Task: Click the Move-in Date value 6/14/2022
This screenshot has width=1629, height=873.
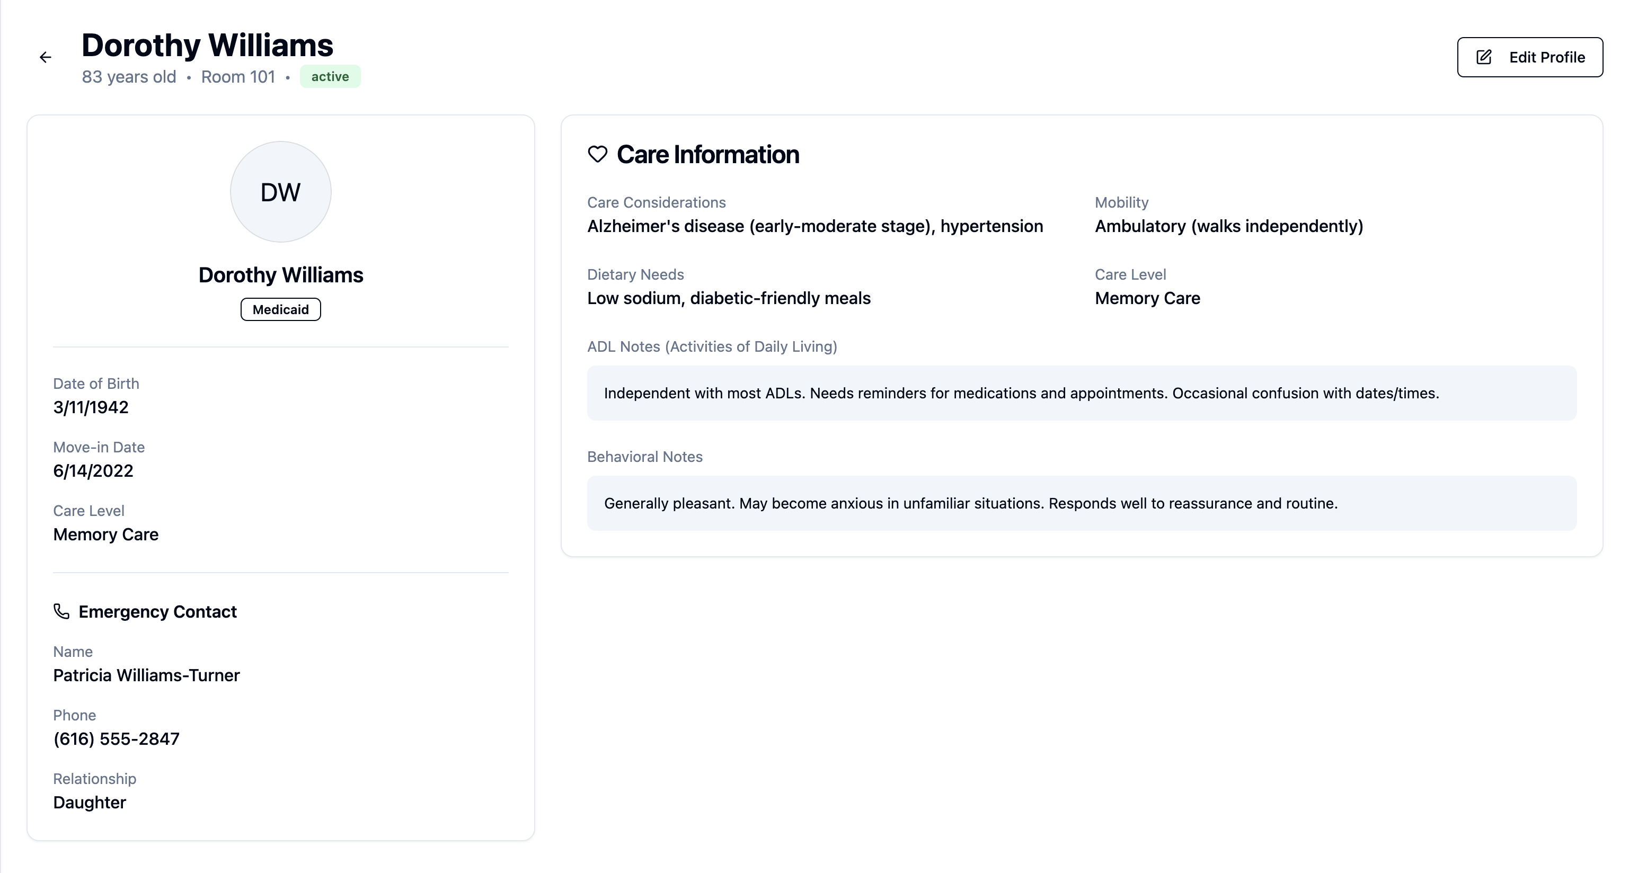Action: (93, 471)
